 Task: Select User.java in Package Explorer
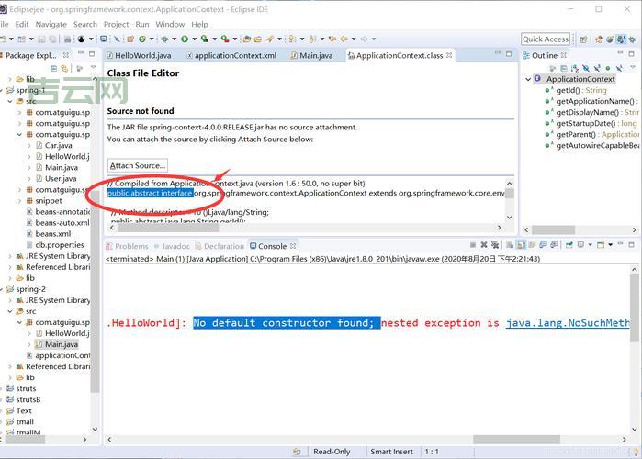[x=56, y=179]
